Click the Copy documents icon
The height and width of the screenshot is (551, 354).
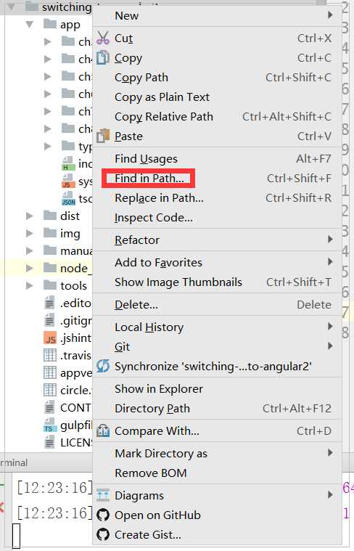pos(103,57)
